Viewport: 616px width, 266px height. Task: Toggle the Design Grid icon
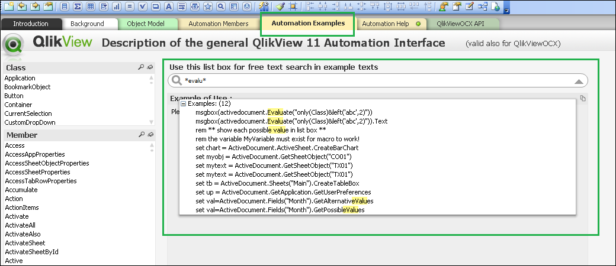[x=293, y=7]
